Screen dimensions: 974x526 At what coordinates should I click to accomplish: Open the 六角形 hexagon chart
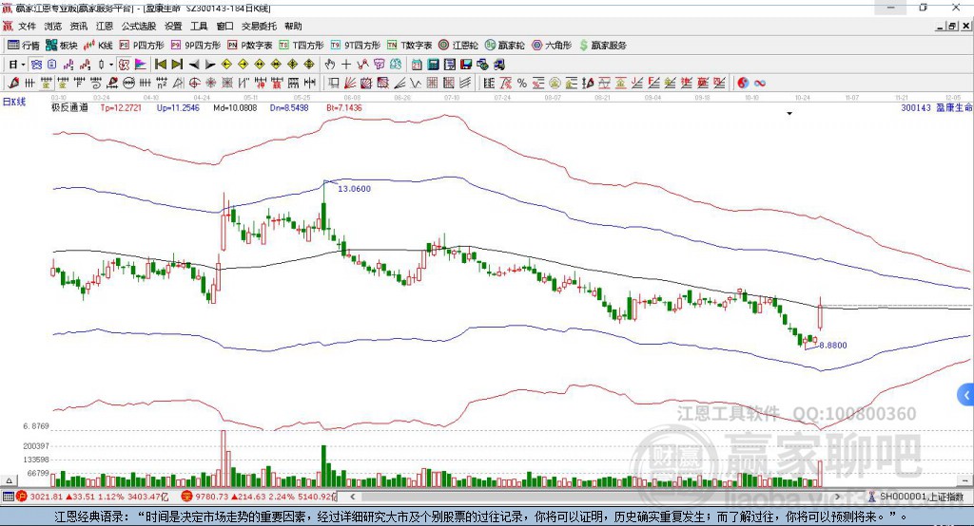[552, 46]
